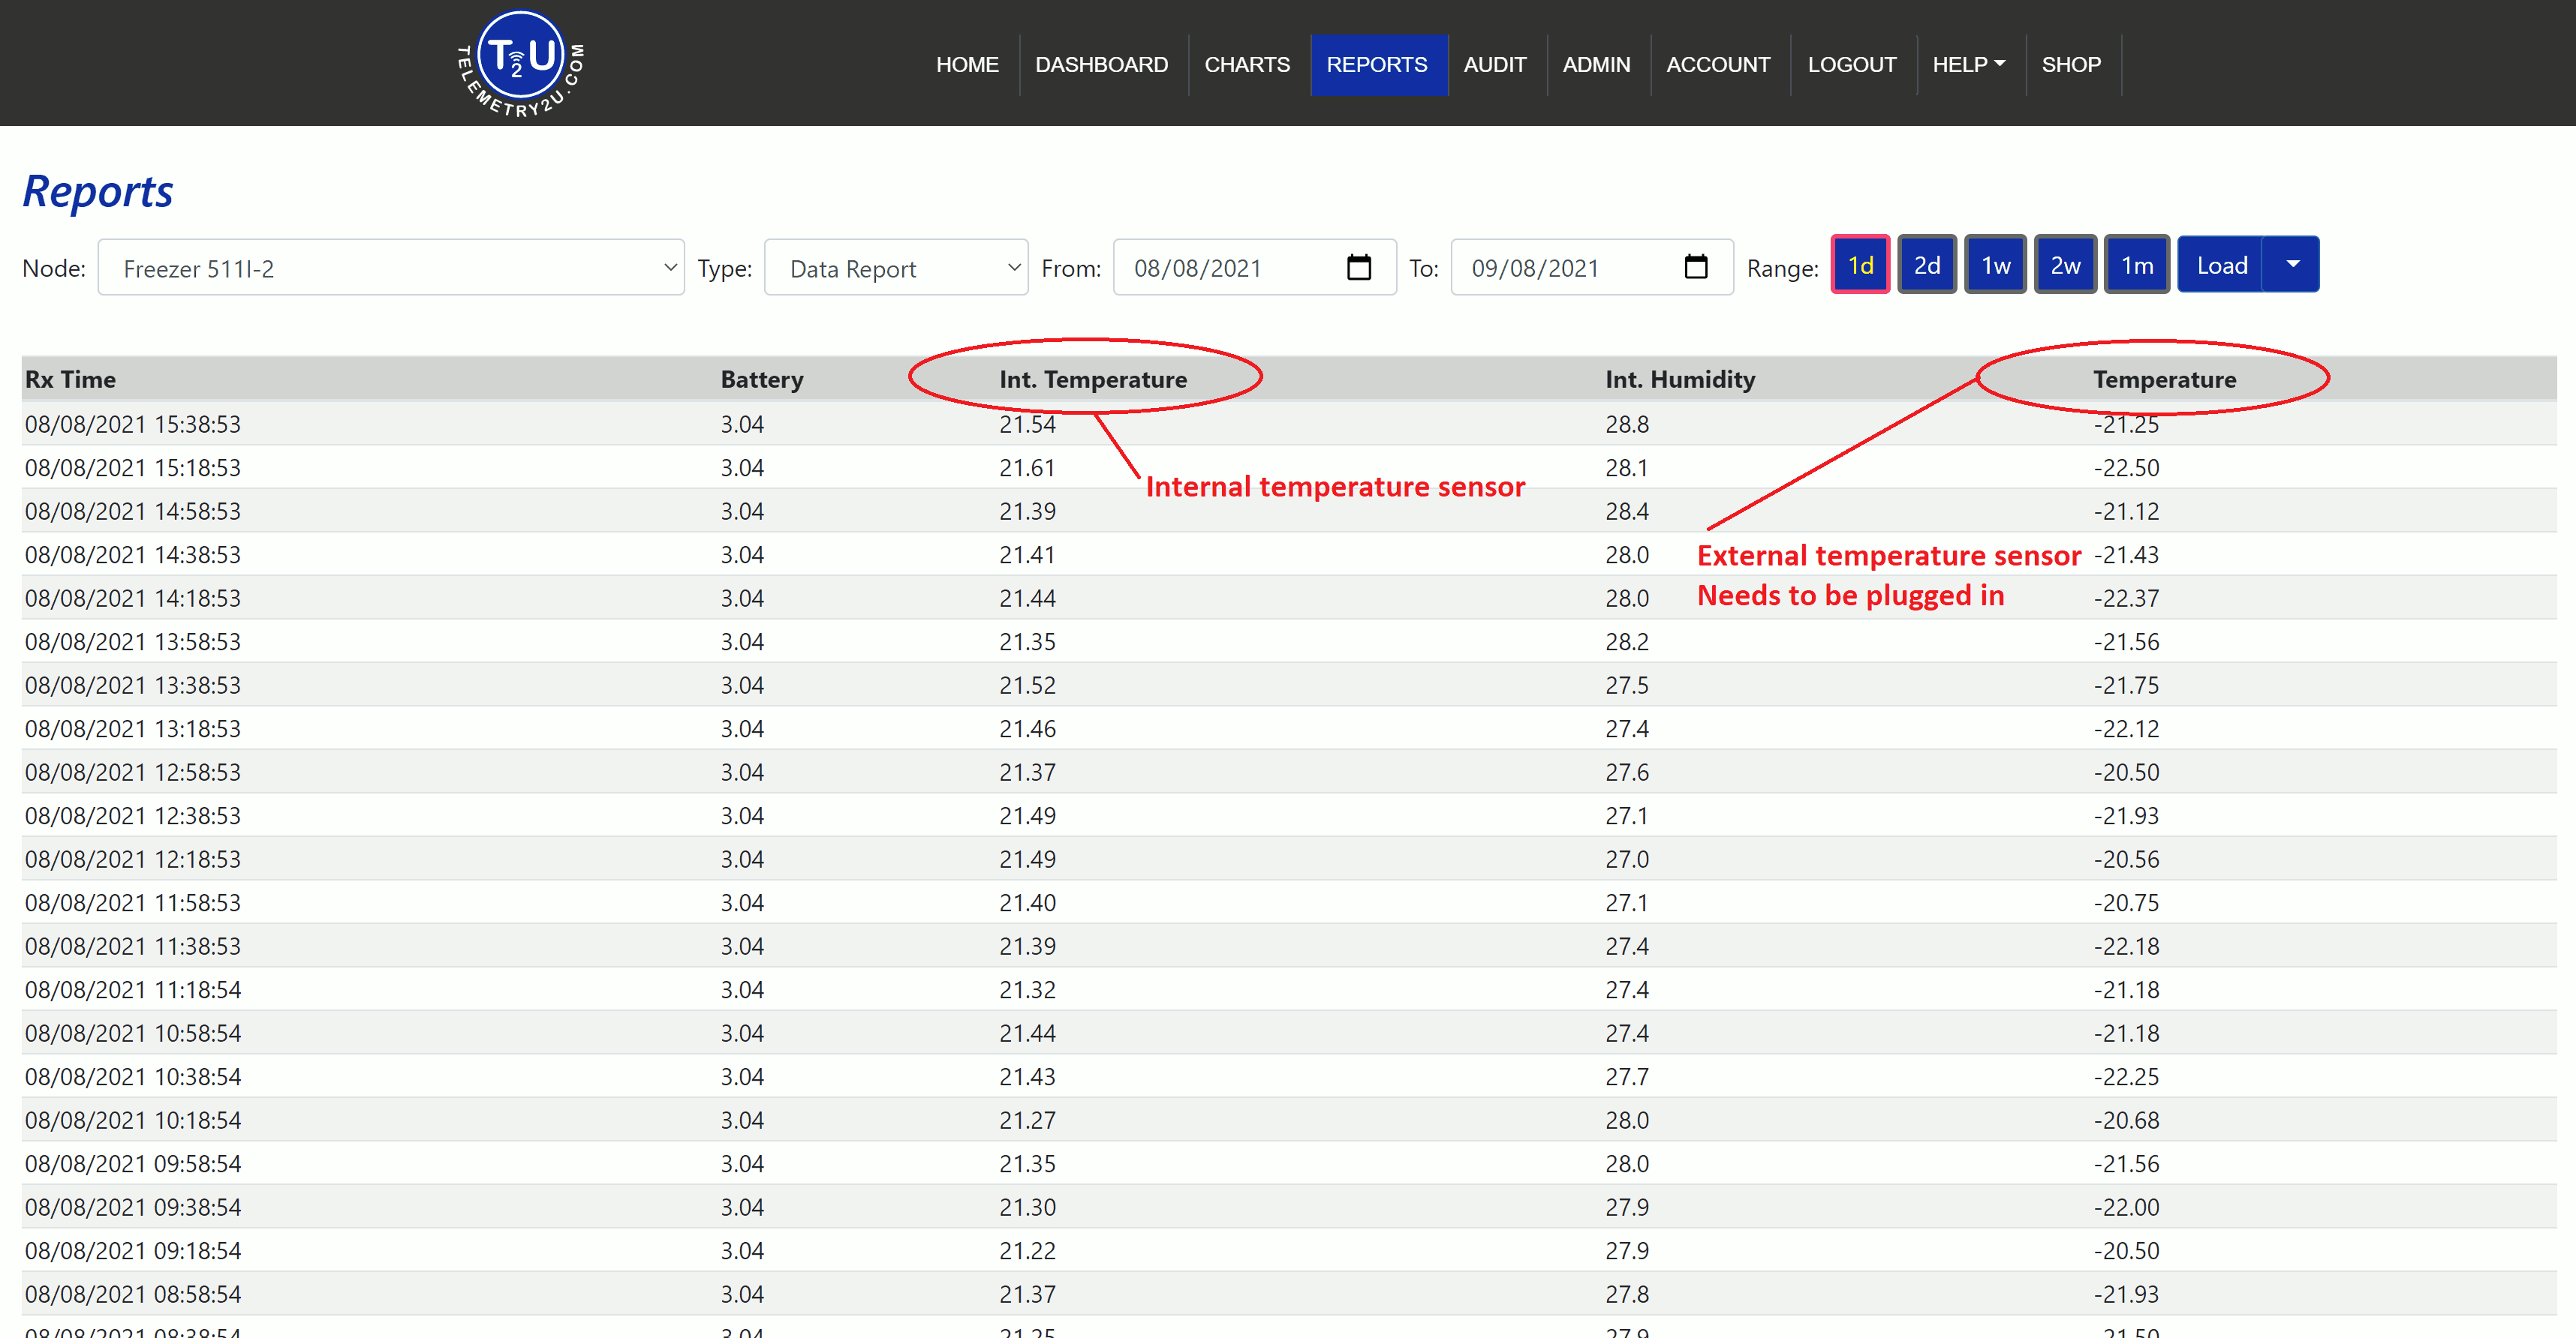Visit the SHOP link
Image resolution: width=2576 pixels, height=1338 pixels.
tap(2071, 65)
